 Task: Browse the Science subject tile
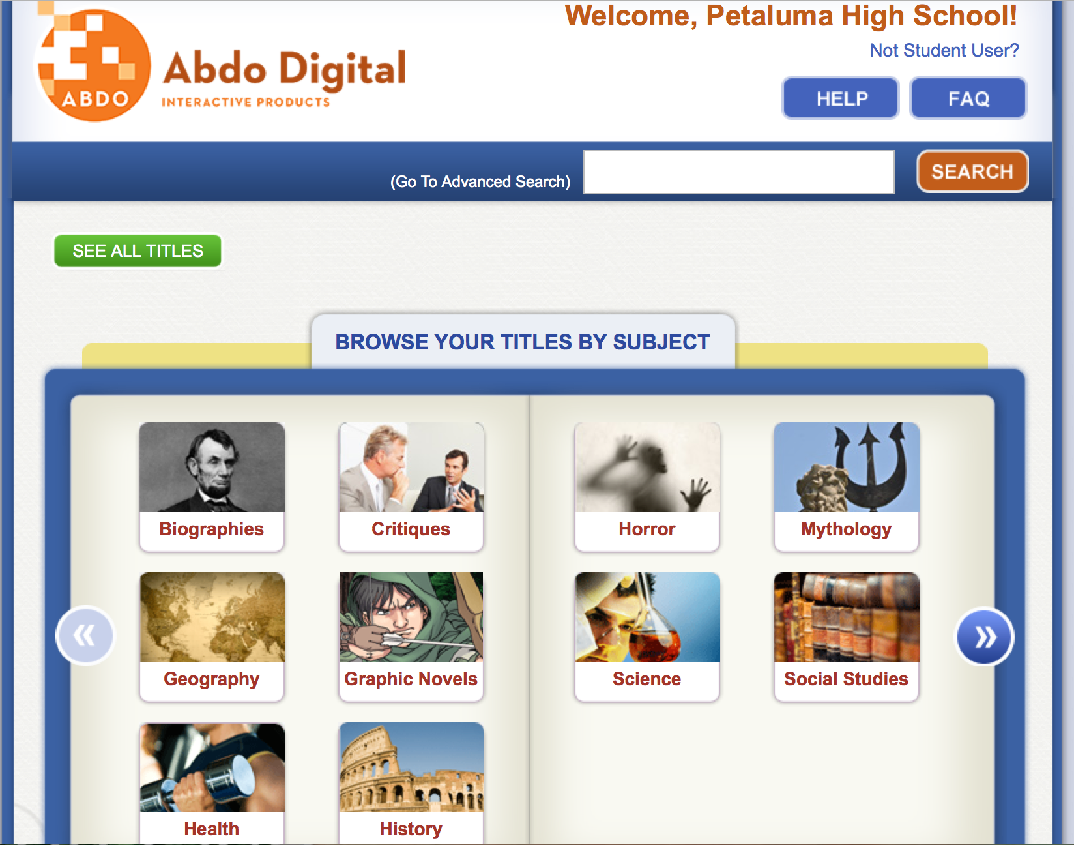pos(647,636)
